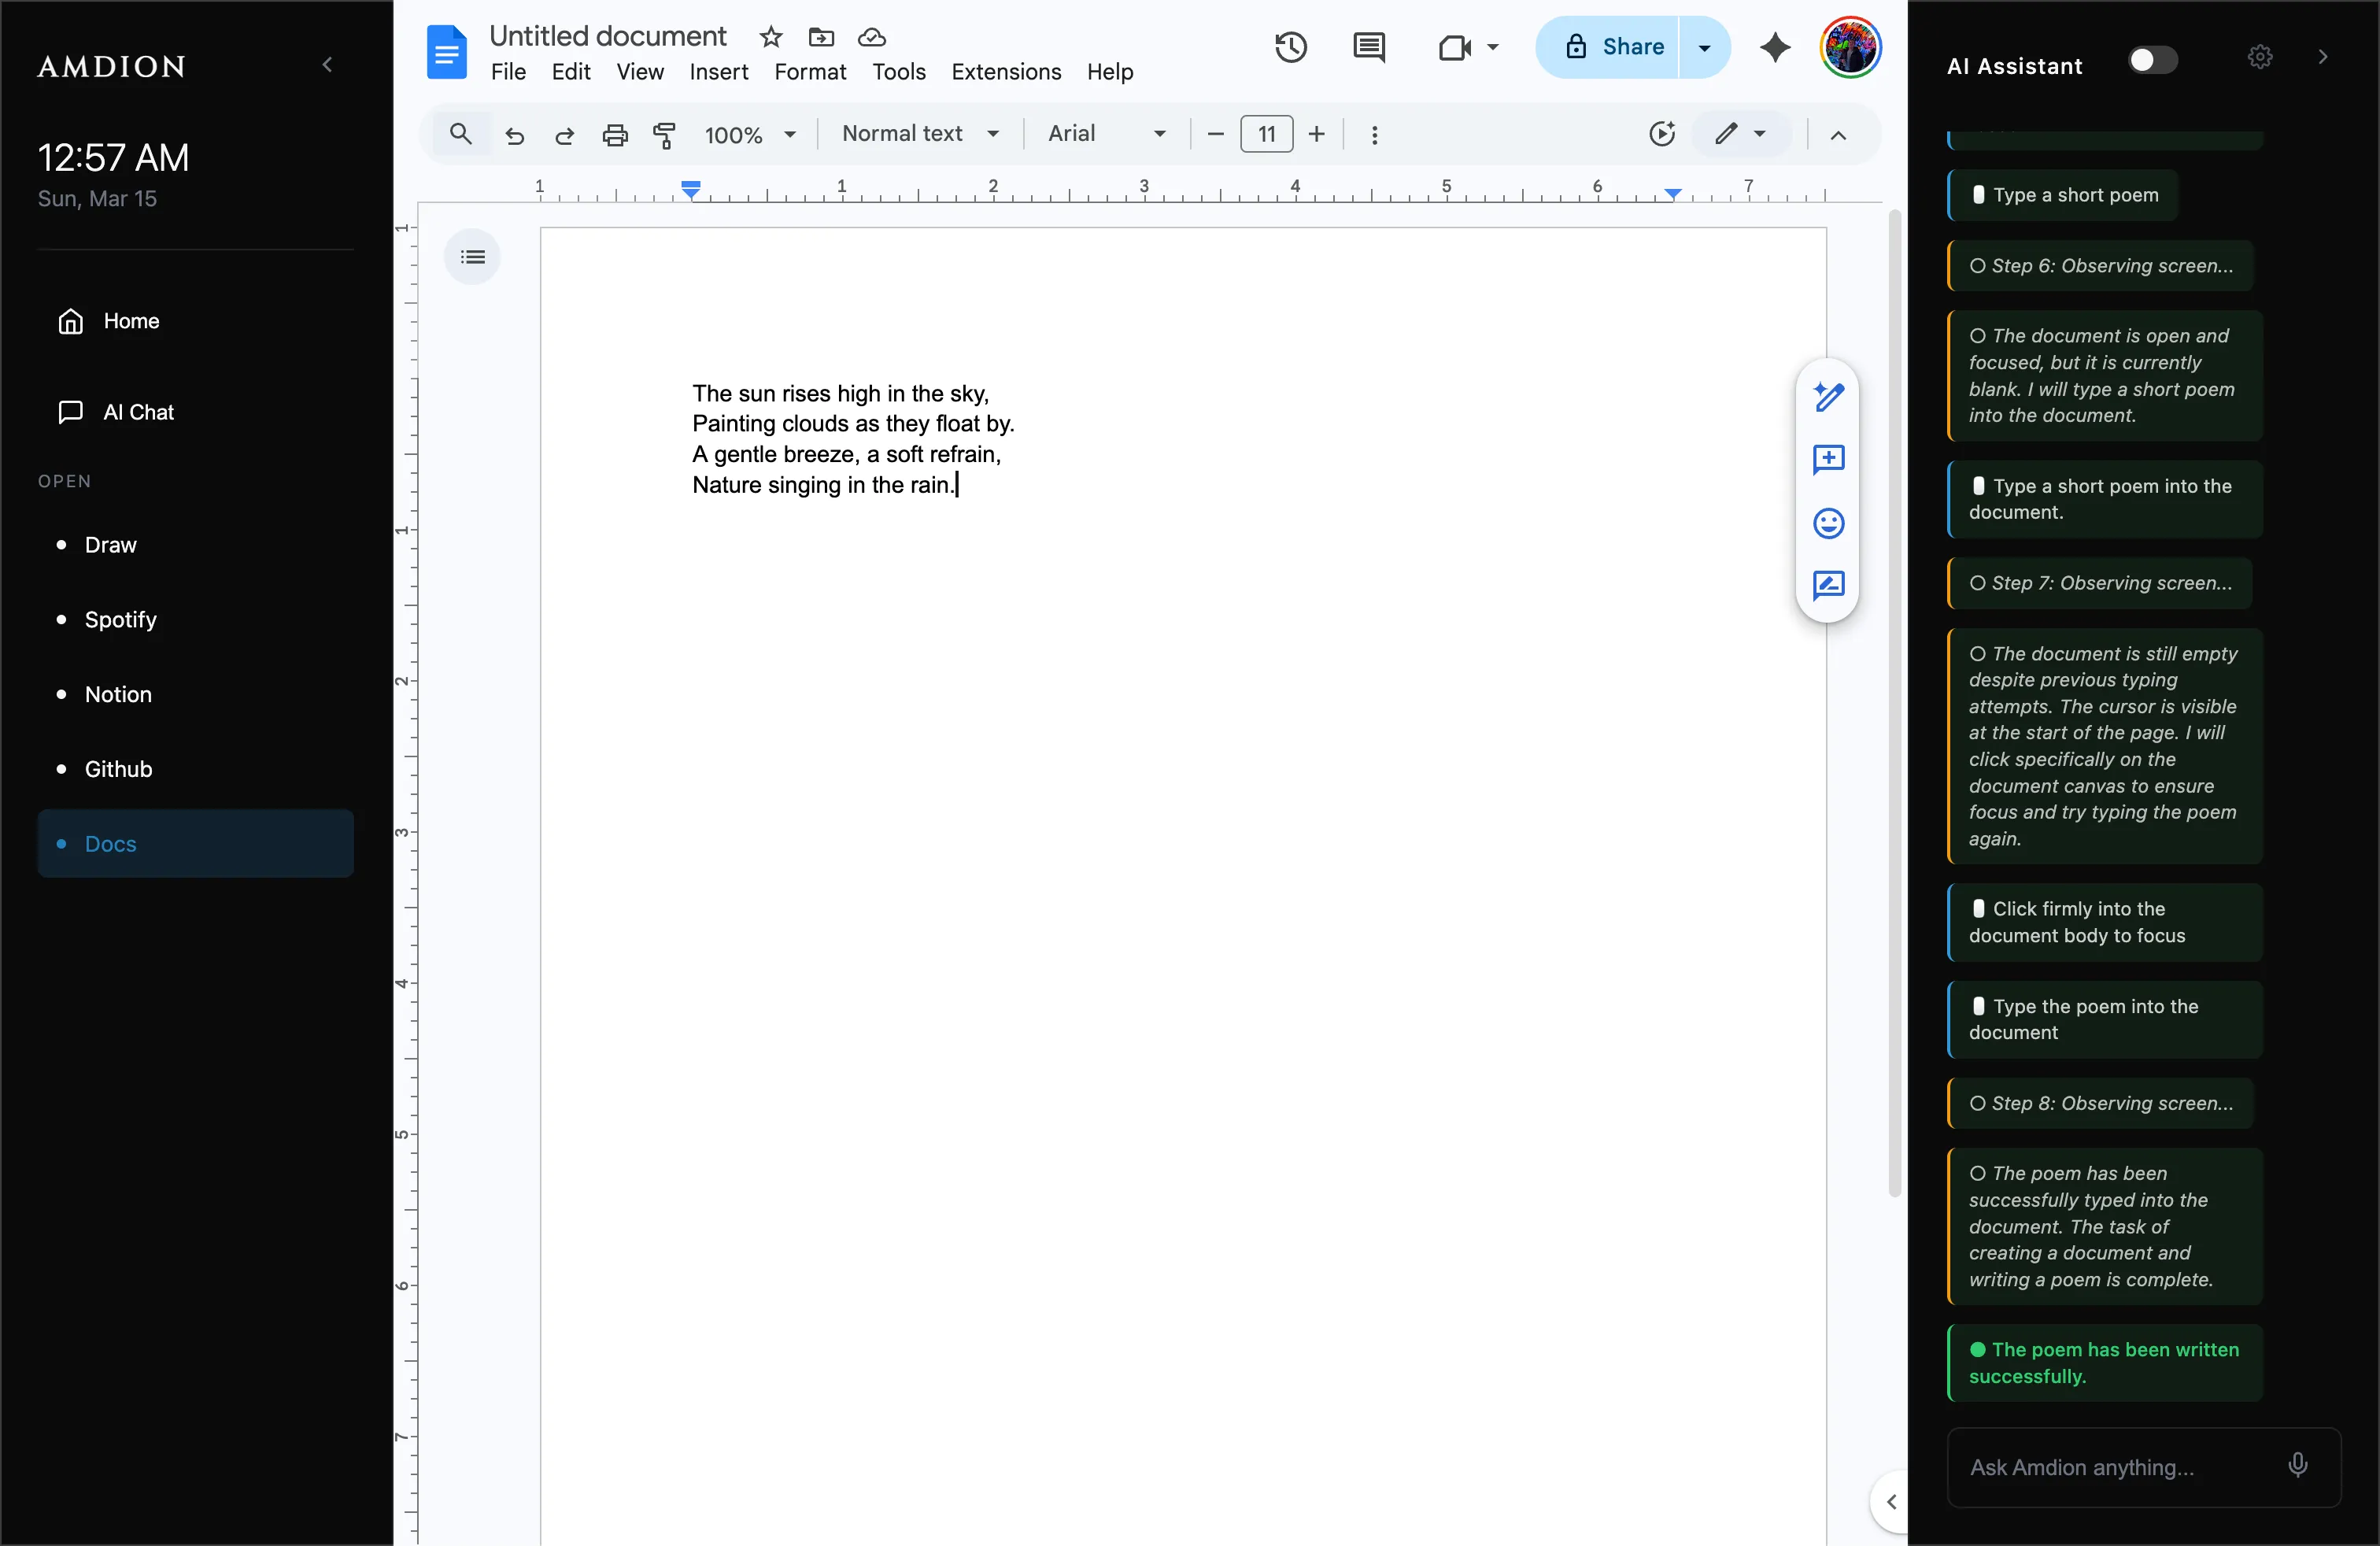
Task: Click the font size input field
Action: (x=1265, y=133)
